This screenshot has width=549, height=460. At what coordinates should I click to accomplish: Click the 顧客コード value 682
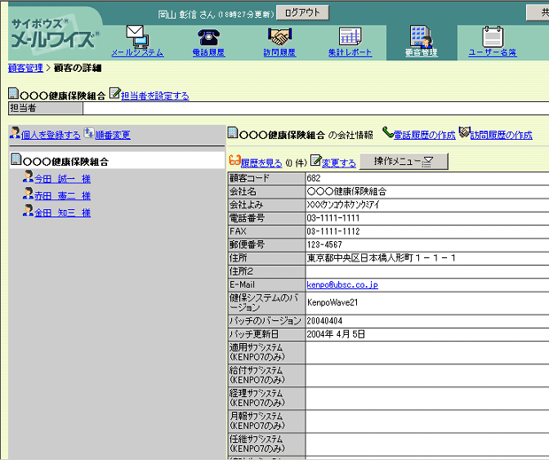click(x=313, y=178)
